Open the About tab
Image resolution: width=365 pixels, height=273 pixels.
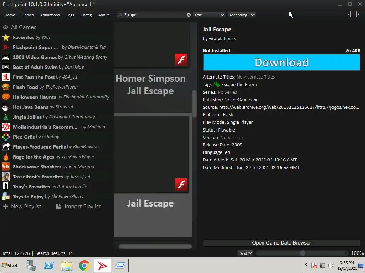click(x=103, y=15)
